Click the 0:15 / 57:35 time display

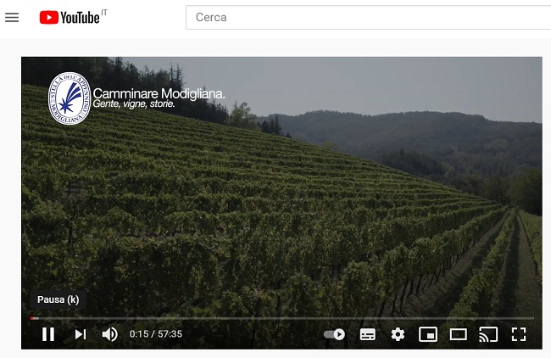tap(156, 334)
